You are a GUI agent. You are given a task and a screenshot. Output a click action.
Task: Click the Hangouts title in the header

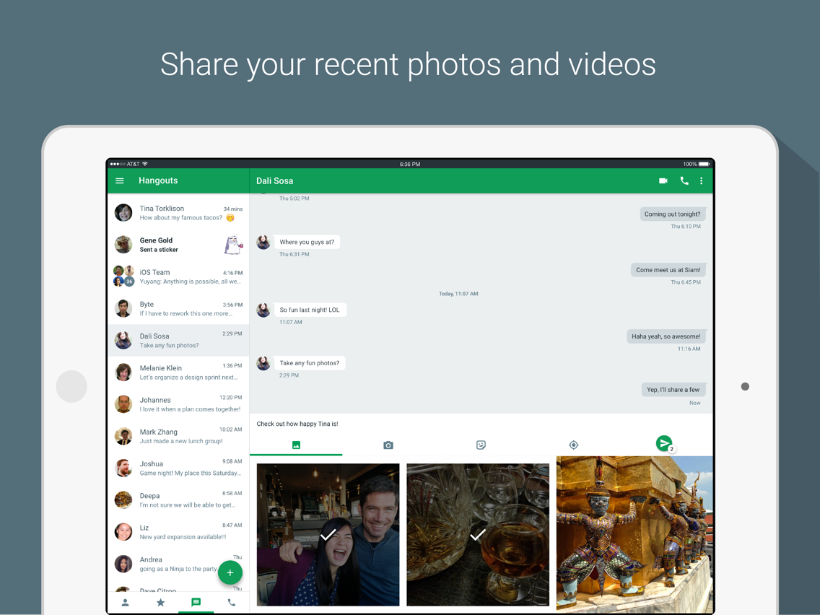tap(158, 180)
